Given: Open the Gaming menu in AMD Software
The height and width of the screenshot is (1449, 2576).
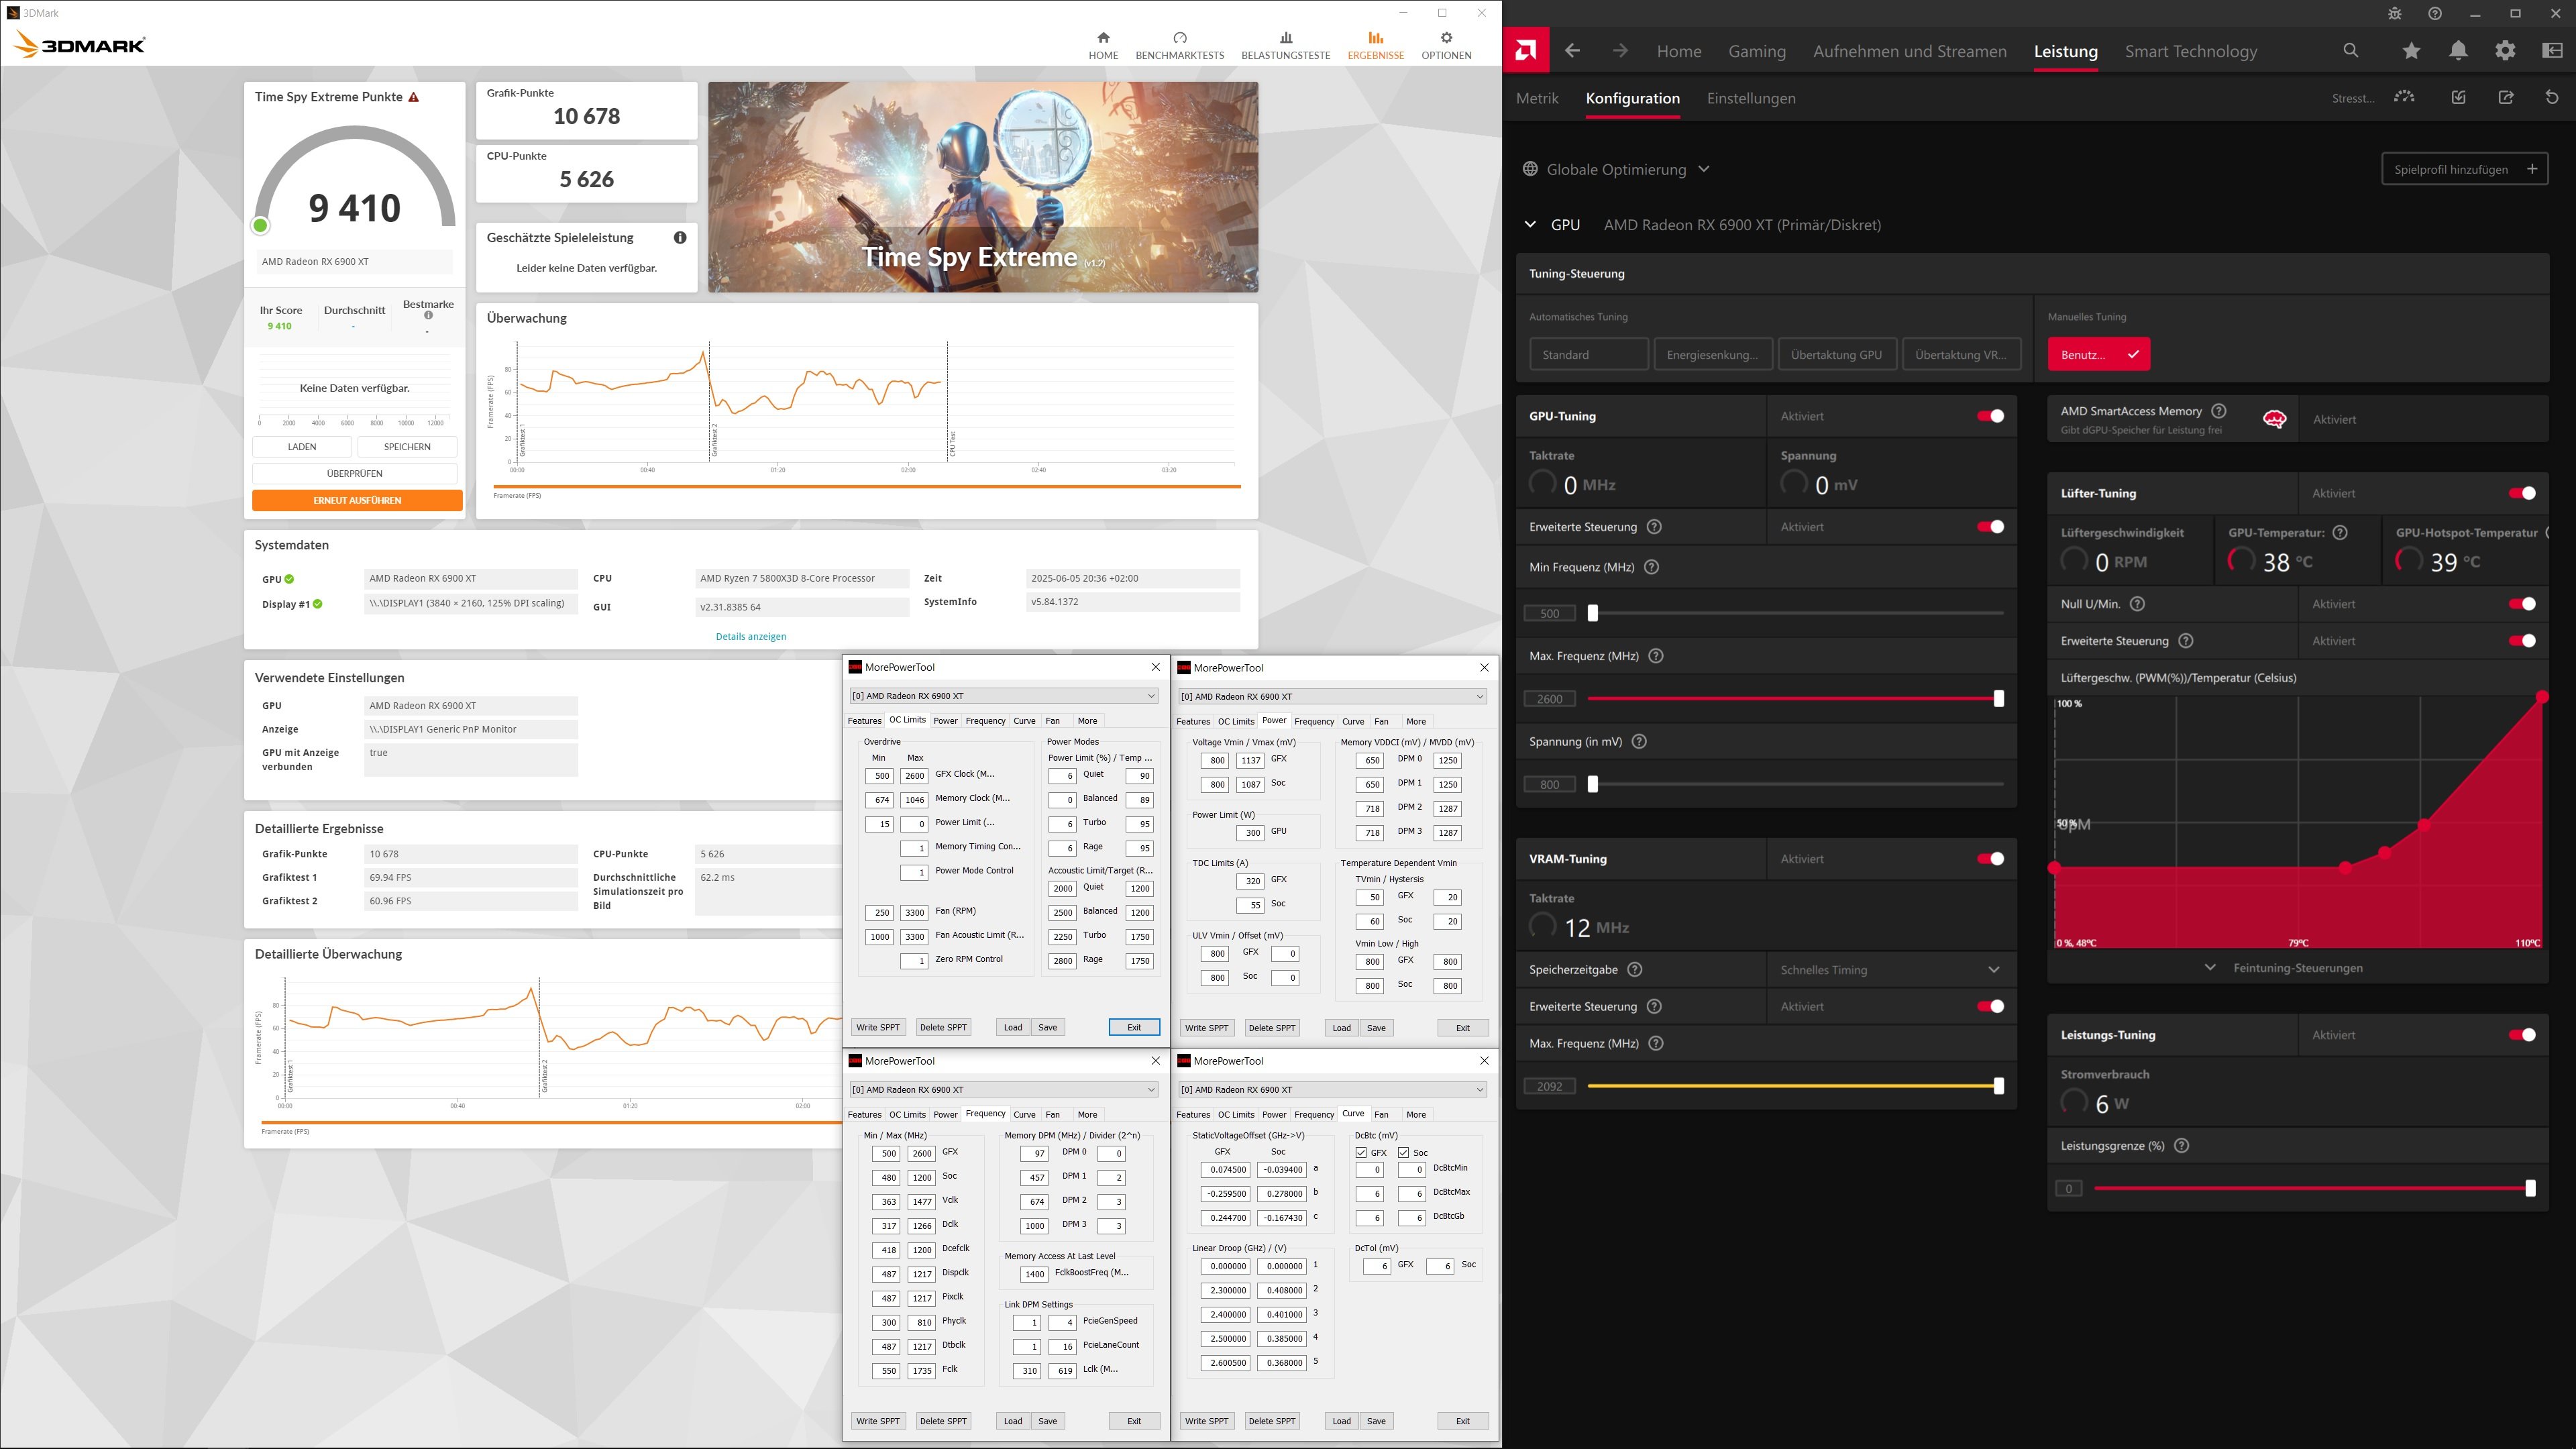Looking at the screenshot, I should (1757, 51).
